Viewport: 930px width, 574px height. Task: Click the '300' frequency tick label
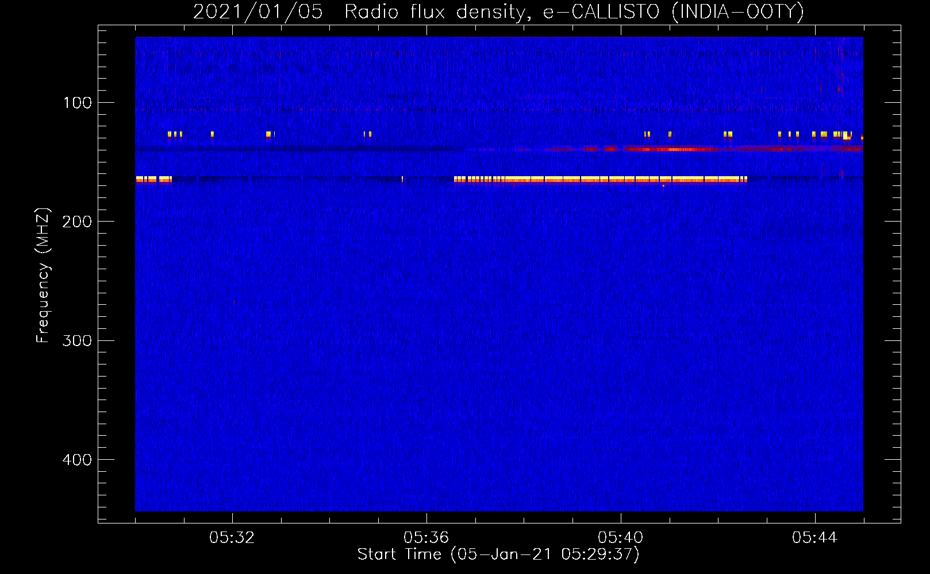coord(77,341)
